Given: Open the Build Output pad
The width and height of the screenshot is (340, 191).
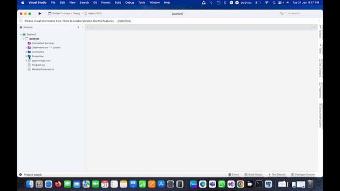Looking at the screenshot, I should (253, 175).
